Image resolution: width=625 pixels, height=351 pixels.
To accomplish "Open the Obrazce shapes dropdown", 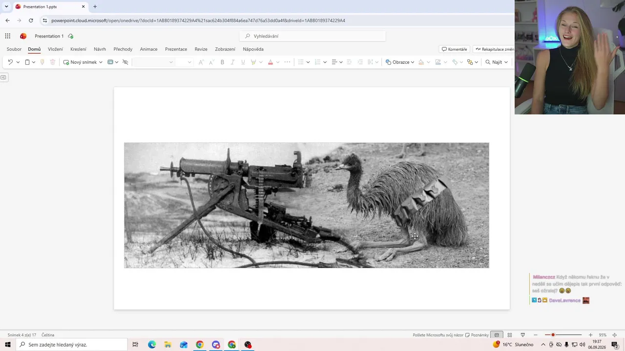I will click(x=400, y=62).
